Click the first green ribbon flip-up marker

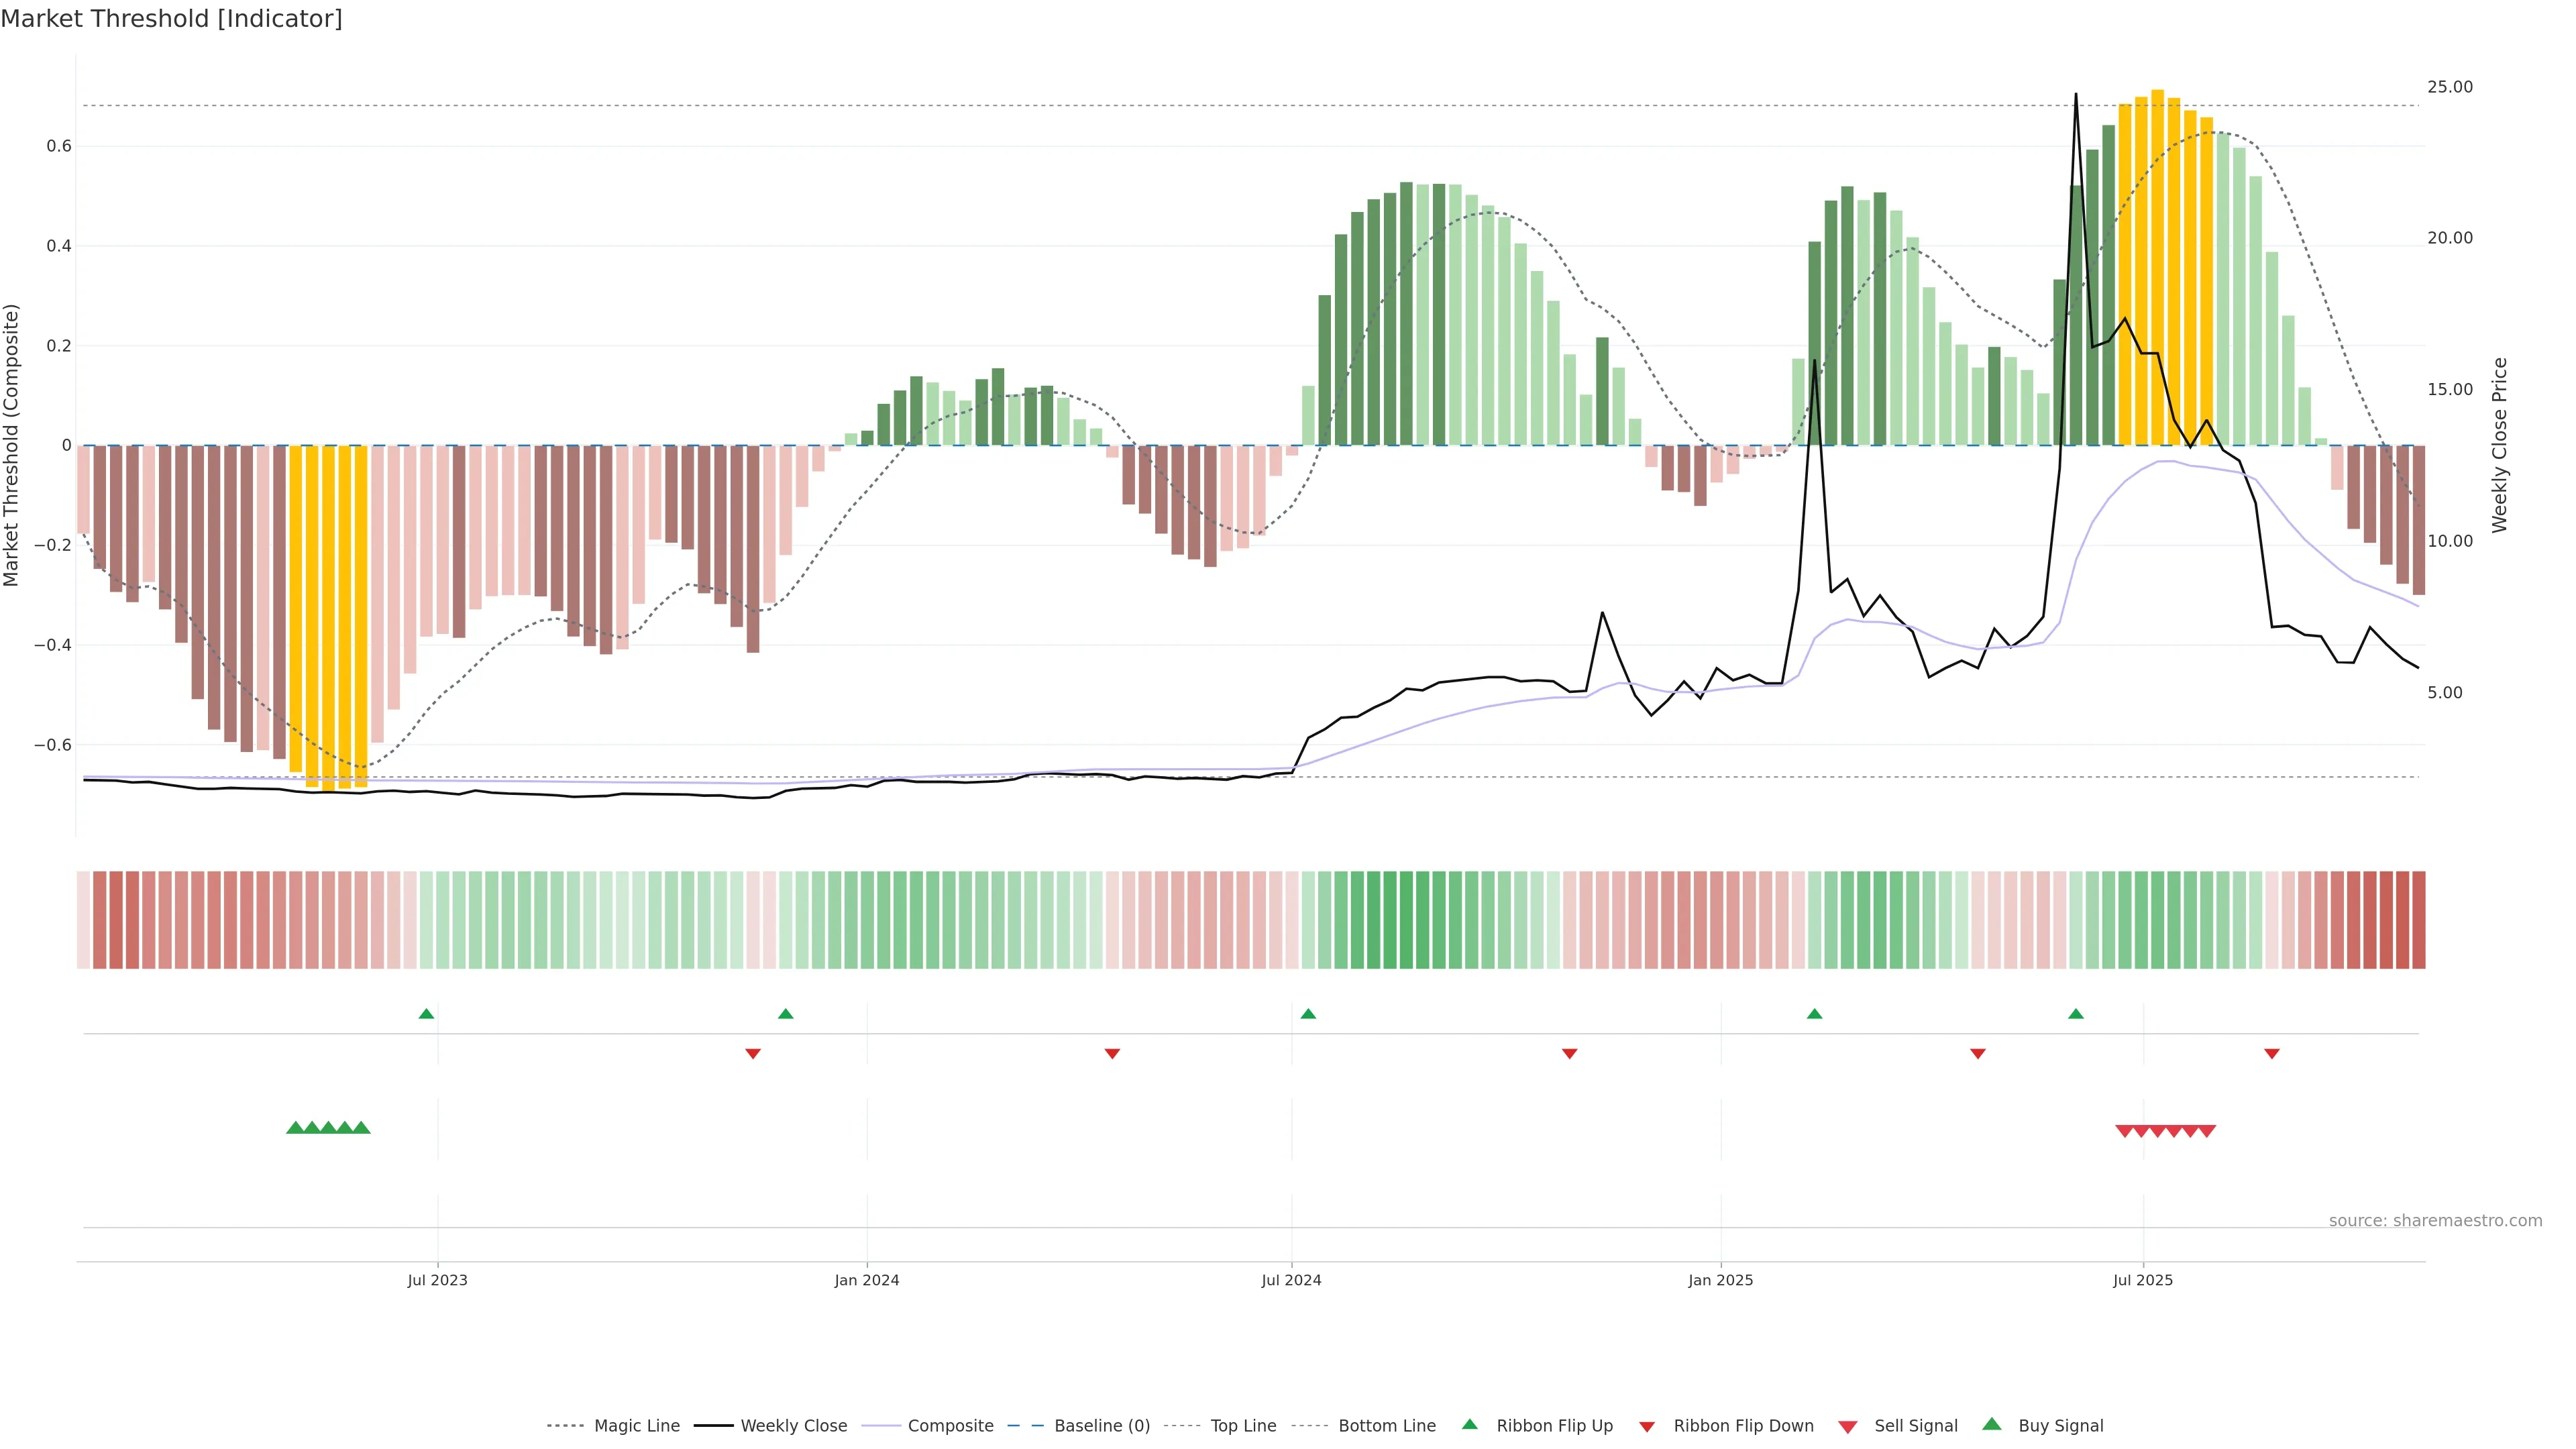pos(426,1014)
